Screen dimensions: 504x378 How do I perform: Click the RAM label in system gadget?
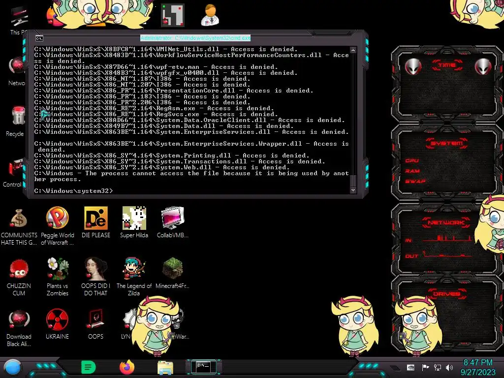click(412, 171)
